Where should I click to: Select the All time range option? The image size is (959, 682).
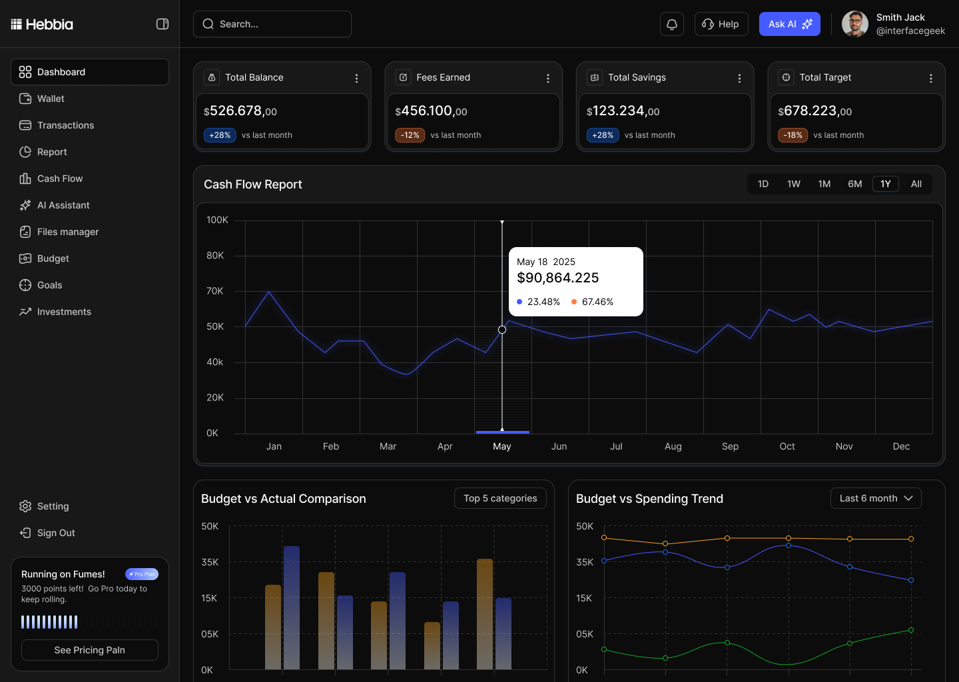(x=916, y=184)
